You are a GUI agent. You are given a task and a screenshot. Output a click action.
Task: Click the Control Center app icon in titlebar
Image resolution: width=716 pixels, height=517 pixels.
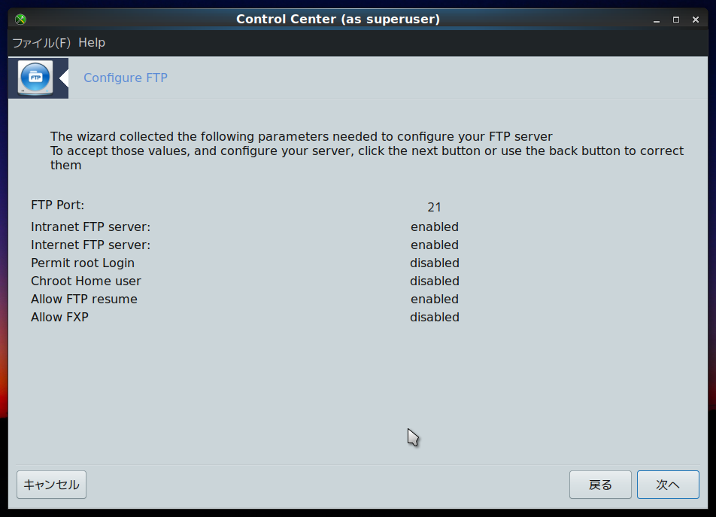pos(20,19)
